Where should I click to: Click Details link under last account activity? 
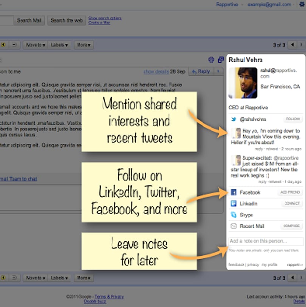(x=300, y=301)
